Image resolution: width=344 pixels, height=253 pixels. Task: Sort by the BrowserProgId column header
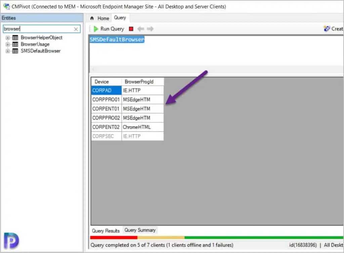point(142,82)
